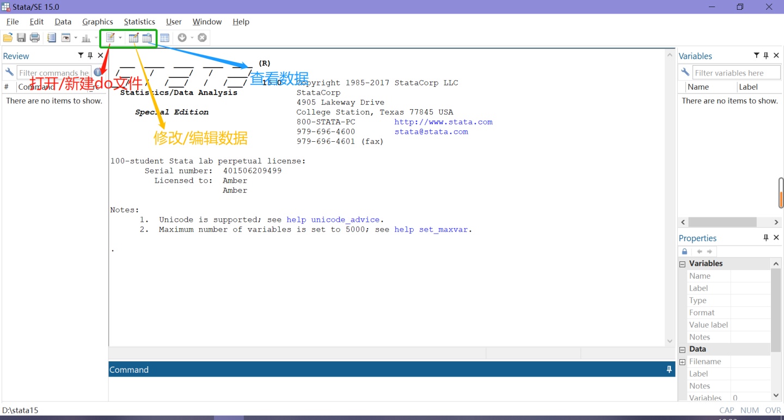Image resolution: width=784 pixels, height=420 pixels.
Task: Click the Variables panel wrench icon
Action: [x=685, y=72]
